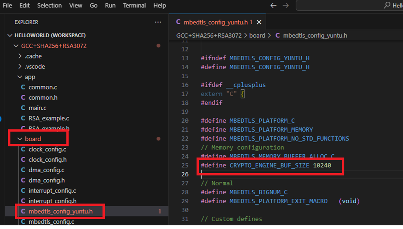Close the mbedtls_config_yuntu.h tab

[x=259, y=22]
